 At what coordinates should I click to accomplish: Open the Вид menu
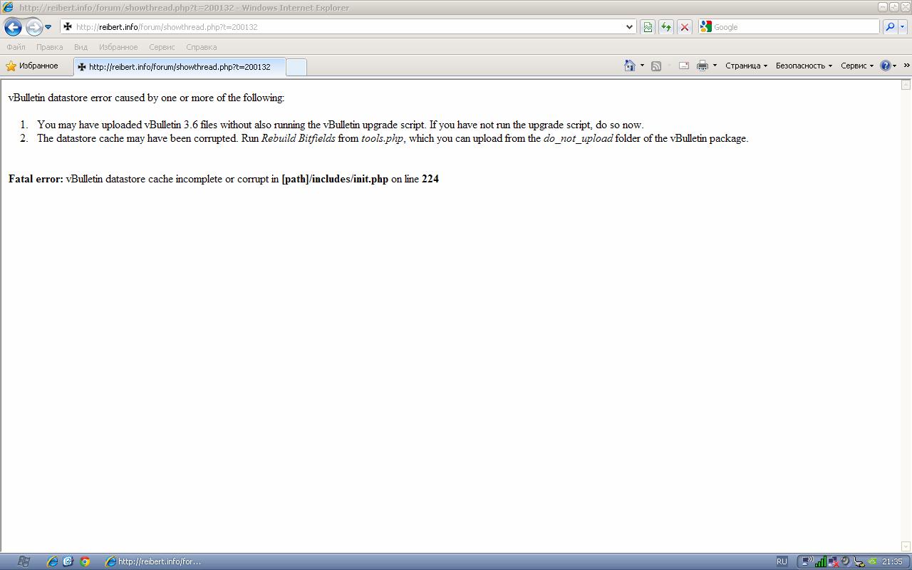81,47
